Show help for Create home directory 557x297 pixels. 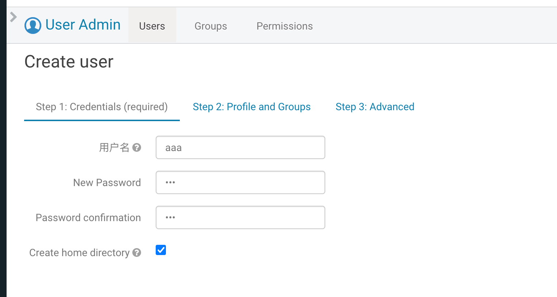pos(137,252)
